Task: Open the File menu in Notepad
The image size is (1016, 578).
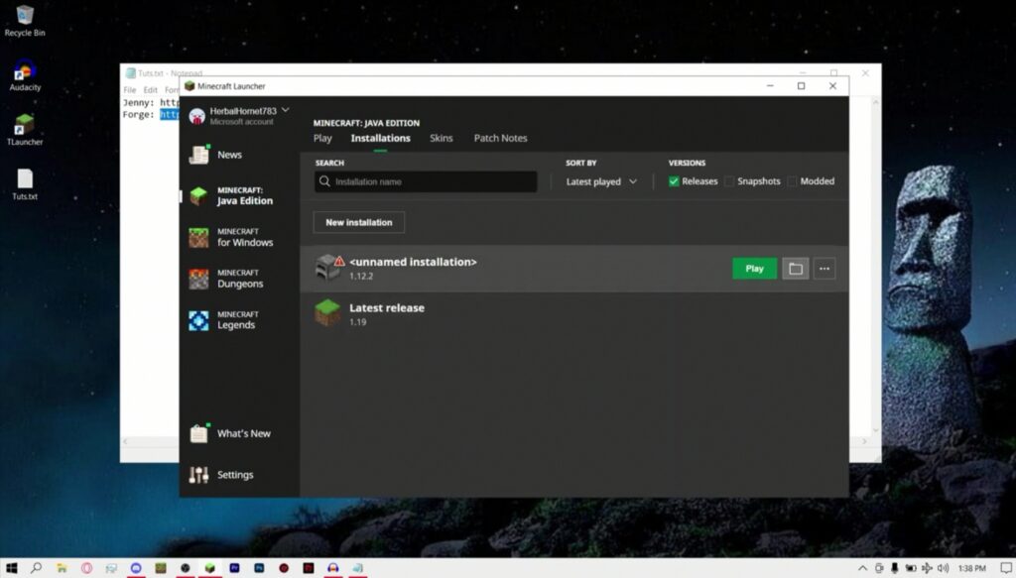Action: pyautogui.click(x=130, y=90)
